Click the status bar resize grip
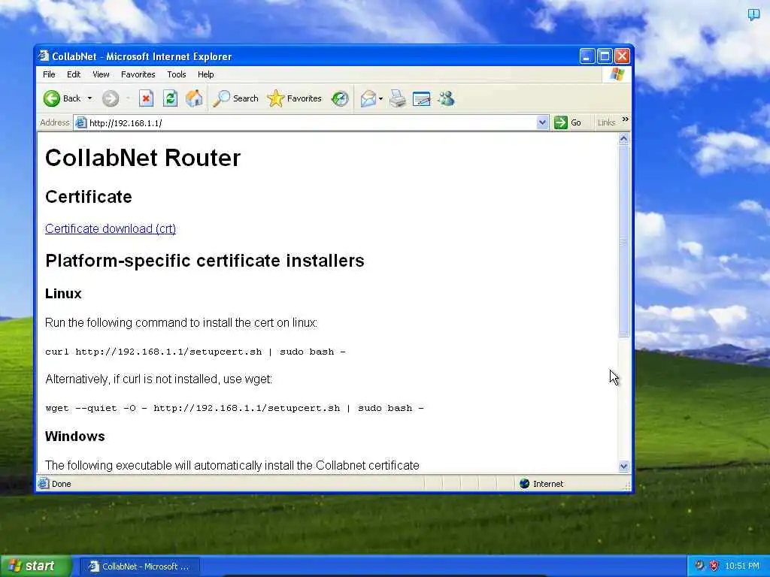This screenshot has height=577, width=770. (627, 486)
